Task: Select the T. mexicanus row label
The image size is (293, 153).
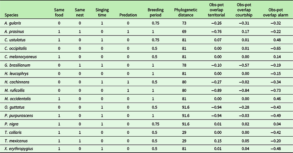Action: [x=16, y=141]
